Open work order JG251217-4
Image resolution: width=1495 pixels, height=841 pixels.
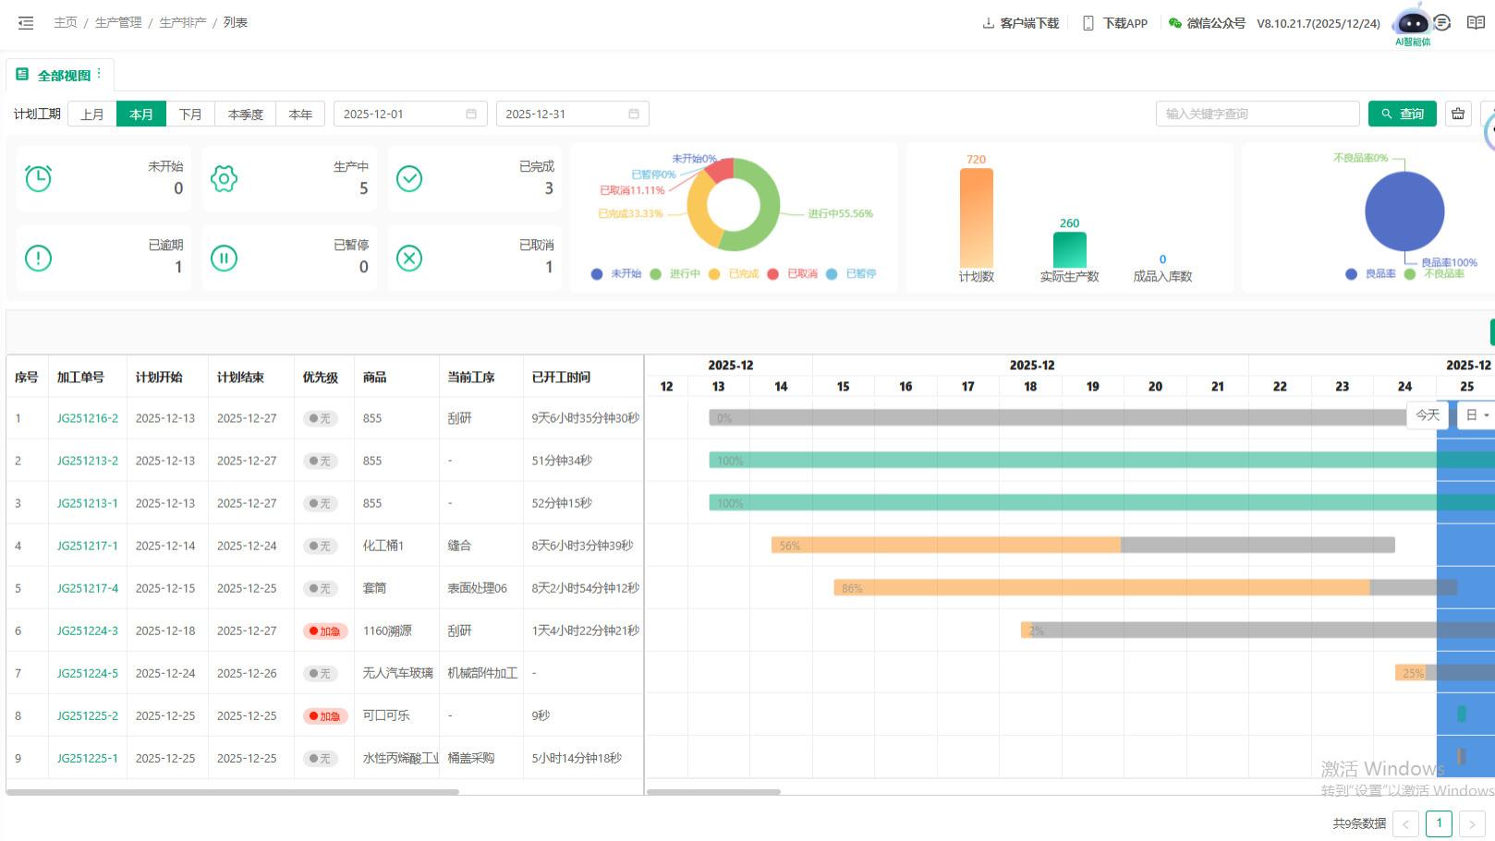click(88, 588)
